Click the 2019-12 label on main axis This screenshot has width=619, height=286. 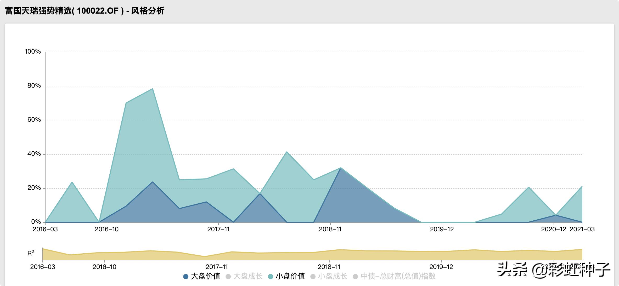pos(442,229)
